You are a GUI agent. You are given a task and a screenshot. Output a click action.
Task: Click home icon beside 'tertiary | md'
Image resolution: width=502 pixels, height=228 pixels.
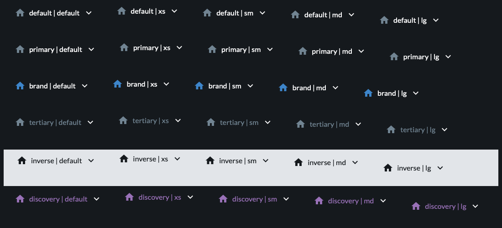pyautogui.click(x=300, y=124)
